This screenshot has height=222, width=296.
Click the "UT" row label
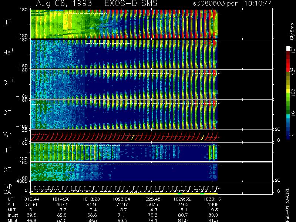tap(10, 199)
